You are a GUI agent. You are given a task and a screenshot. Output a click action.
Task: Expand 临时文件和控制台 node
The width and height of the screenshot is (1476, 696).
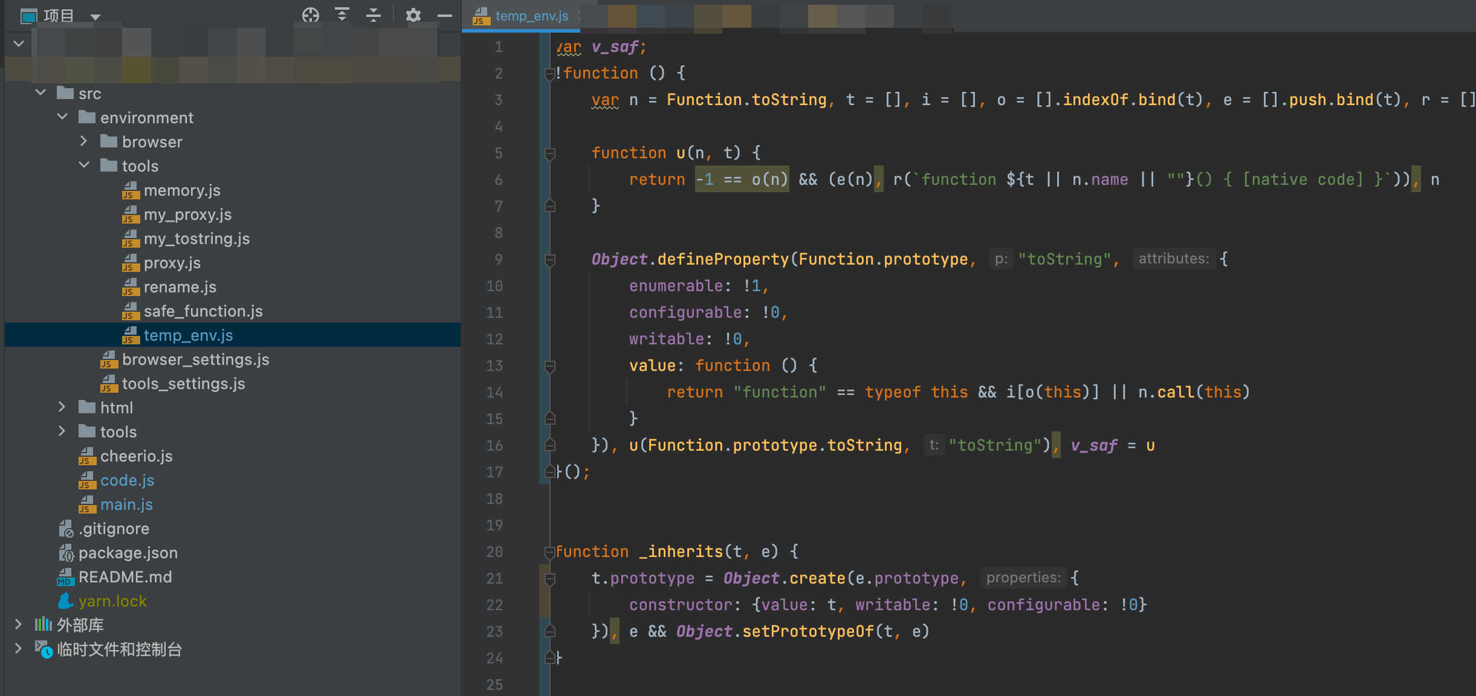tap(19, 649)
